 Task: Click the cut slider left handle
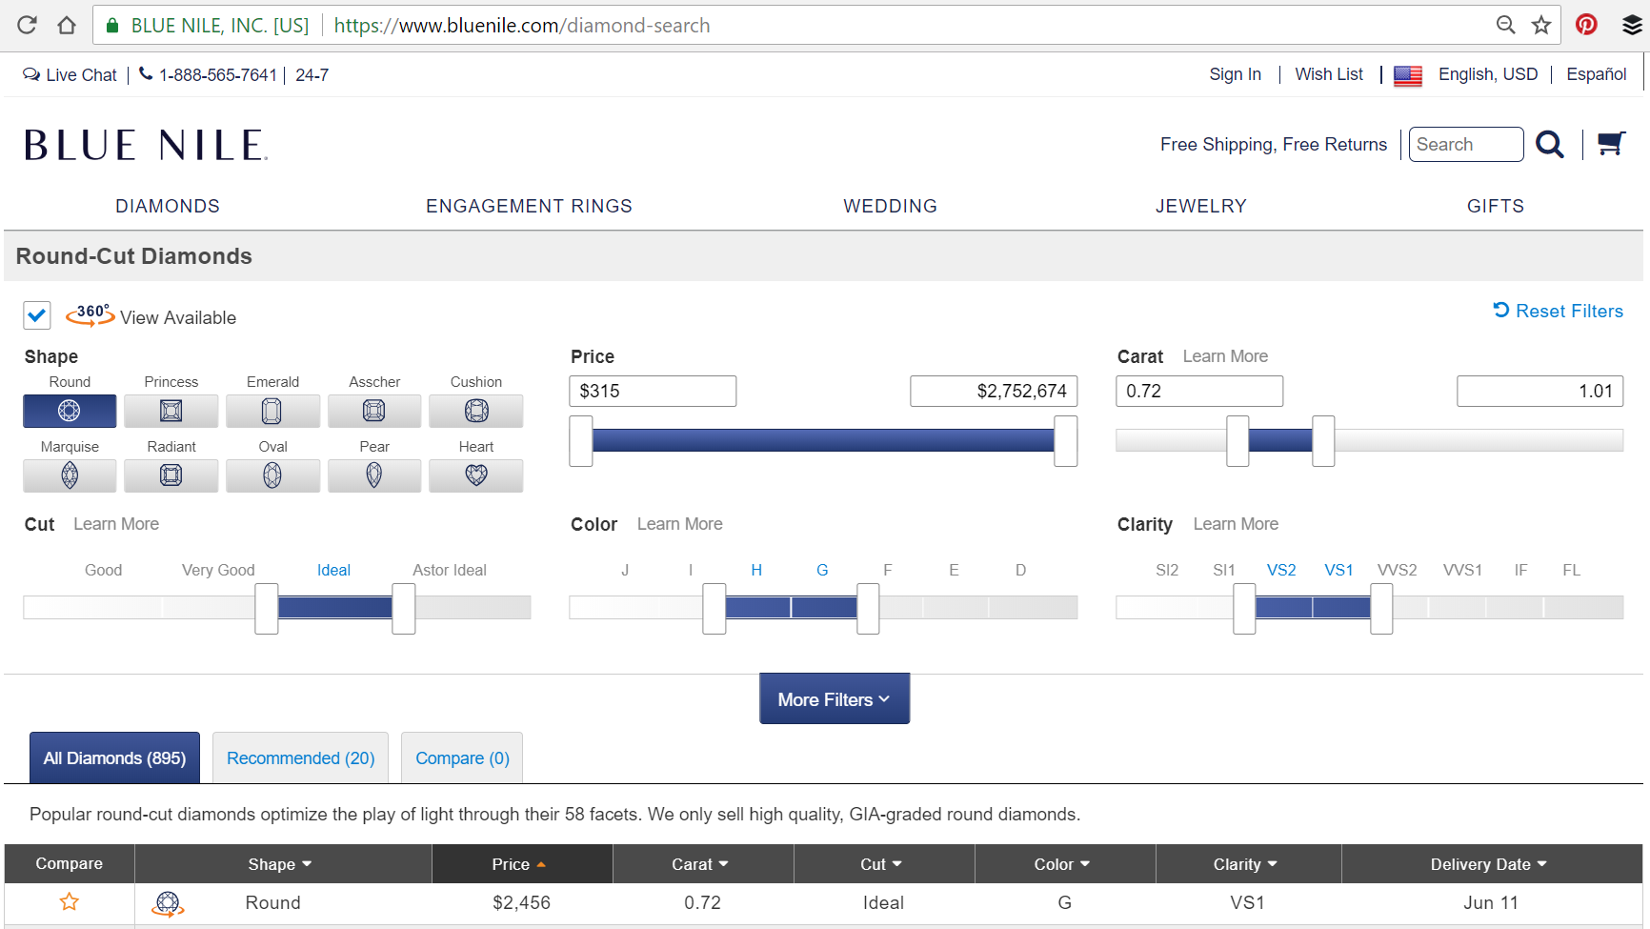267,609
